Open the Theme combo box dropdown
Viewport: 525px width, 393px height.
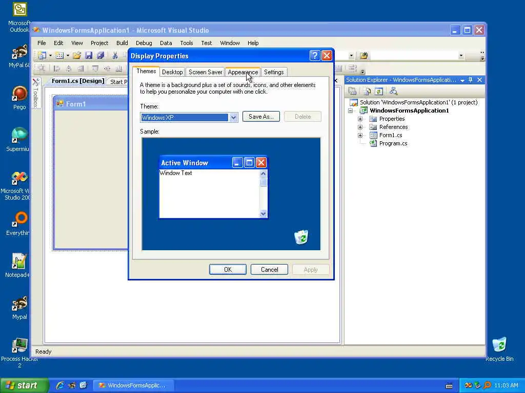[233, 117]
